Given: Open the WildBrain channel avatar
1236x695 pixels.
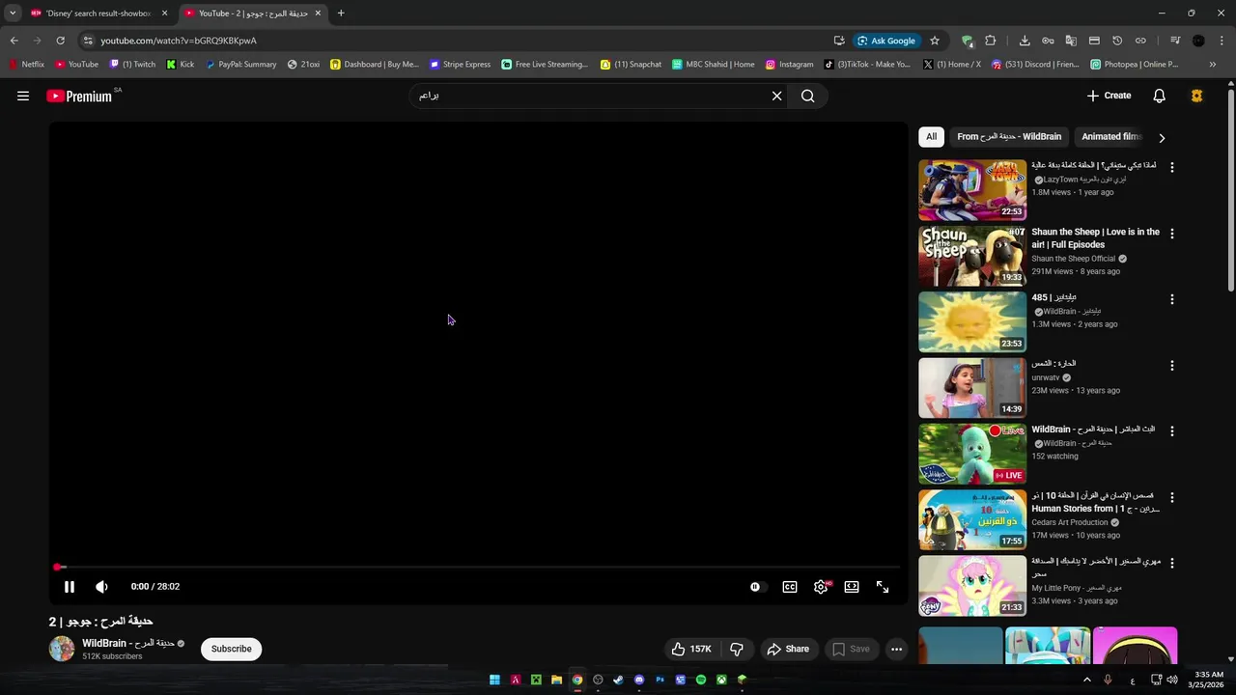Looking at the screenshot, I should click(62, 649).
